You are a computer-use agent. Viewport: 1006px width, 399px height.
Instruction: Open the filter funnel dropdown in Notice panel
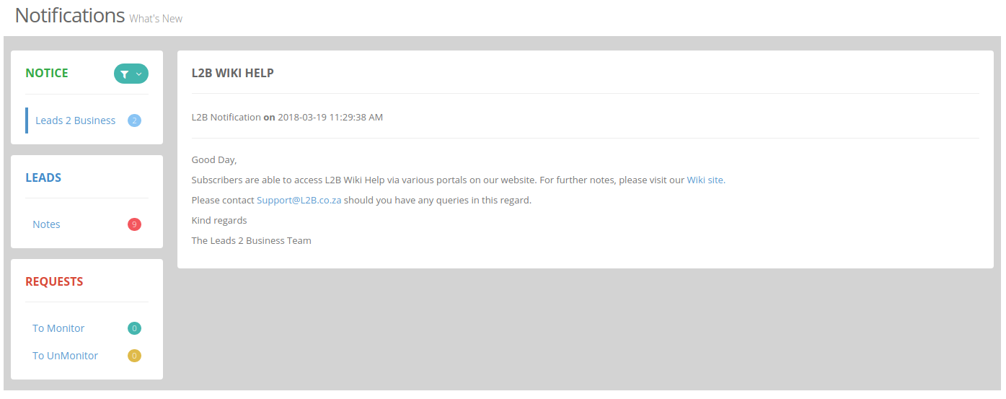point(131,74)
